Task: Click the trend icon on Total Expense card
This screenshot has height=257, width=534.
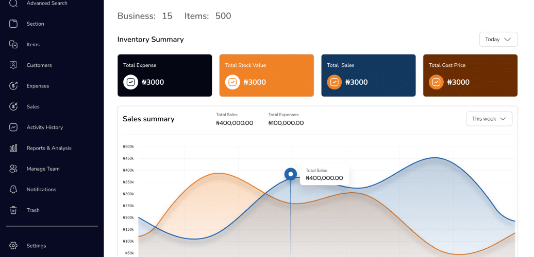Action: tap(130, 82)
